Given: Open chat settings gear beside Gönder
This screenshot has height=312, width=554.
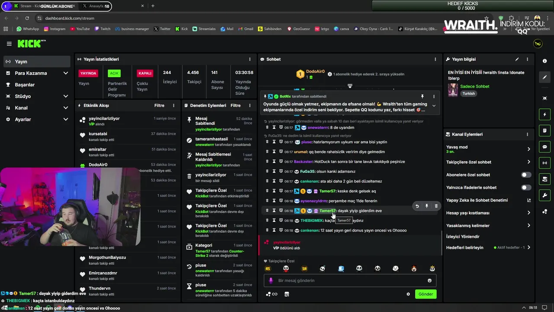Looking at the screenshot, I should [x=408, y=294].
